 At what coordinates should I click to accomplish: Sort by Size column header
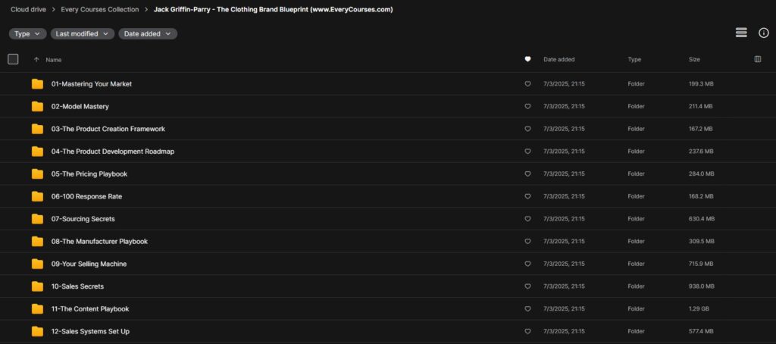694,59
